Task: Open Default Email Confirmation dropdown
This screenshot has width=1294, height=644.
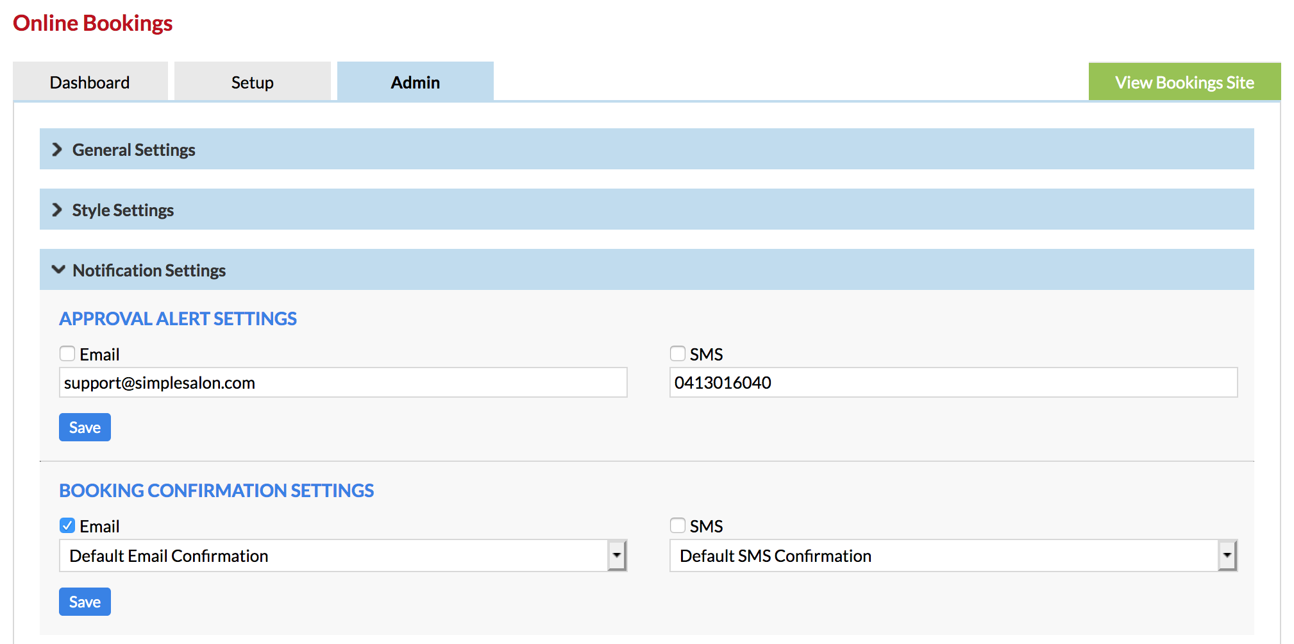Action: (343, 555)
